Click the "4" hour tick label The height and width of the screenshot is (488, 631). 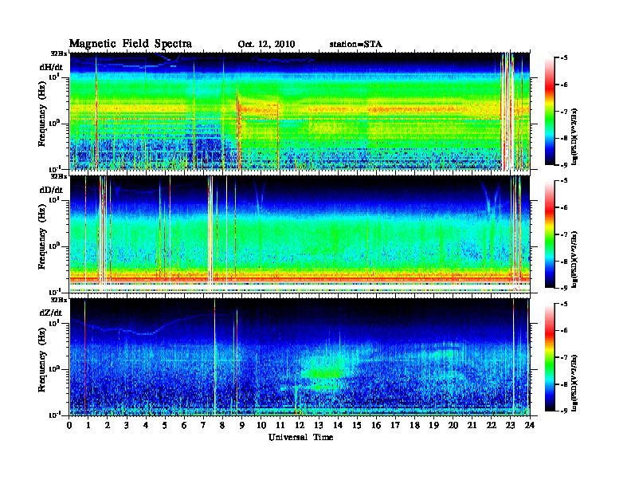tap(146, 425)
